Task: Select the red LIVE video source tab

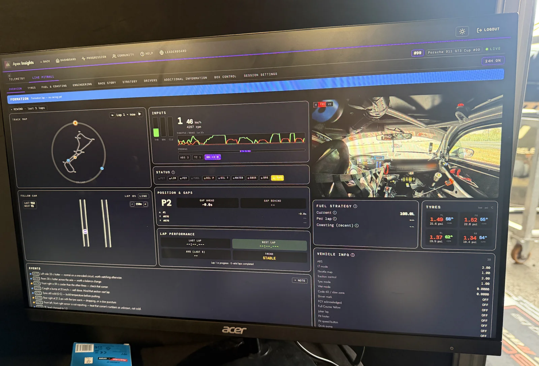Action: click(322, 104)
